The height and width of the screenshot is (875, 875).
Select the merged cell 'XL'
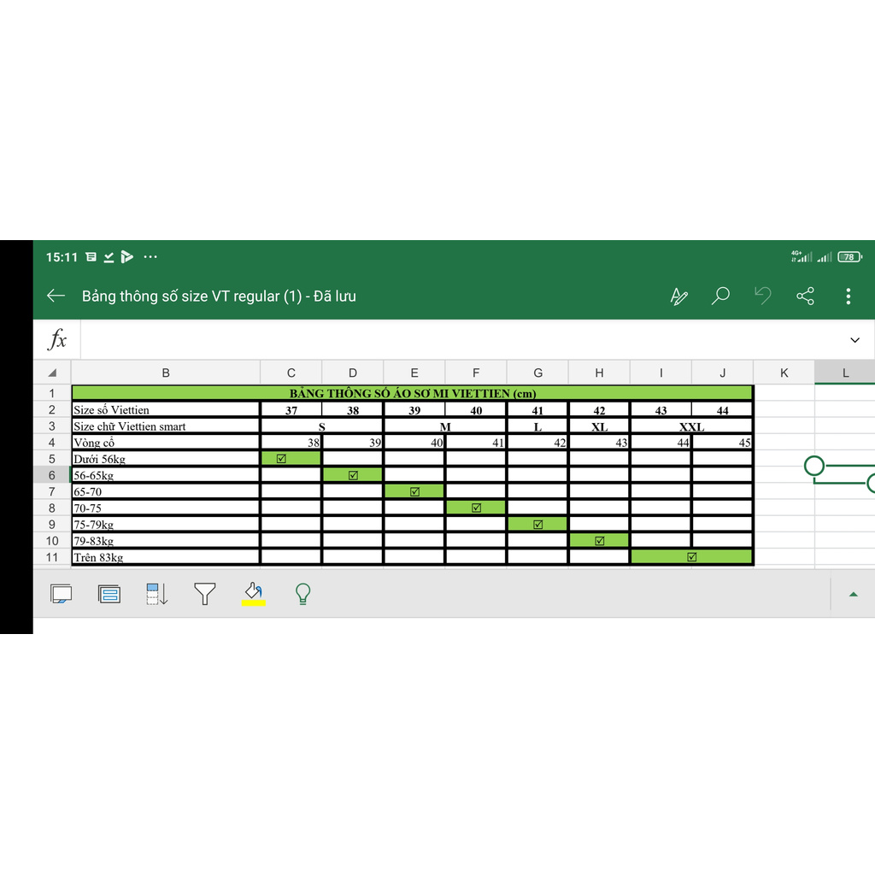tap(599, 426)
